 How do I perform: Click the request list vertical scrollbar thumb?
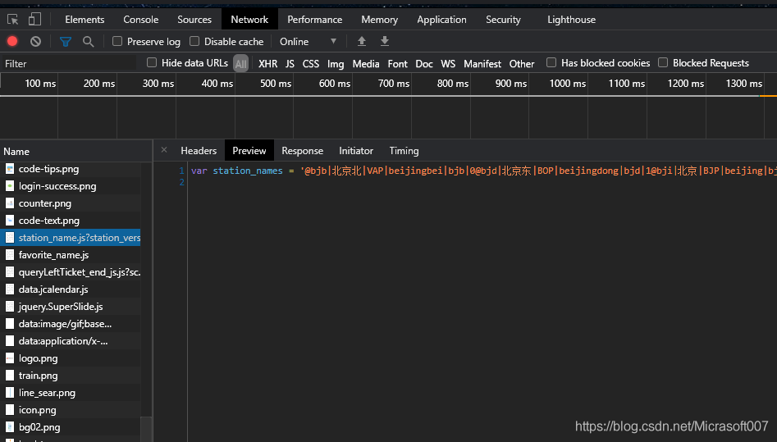146,428
